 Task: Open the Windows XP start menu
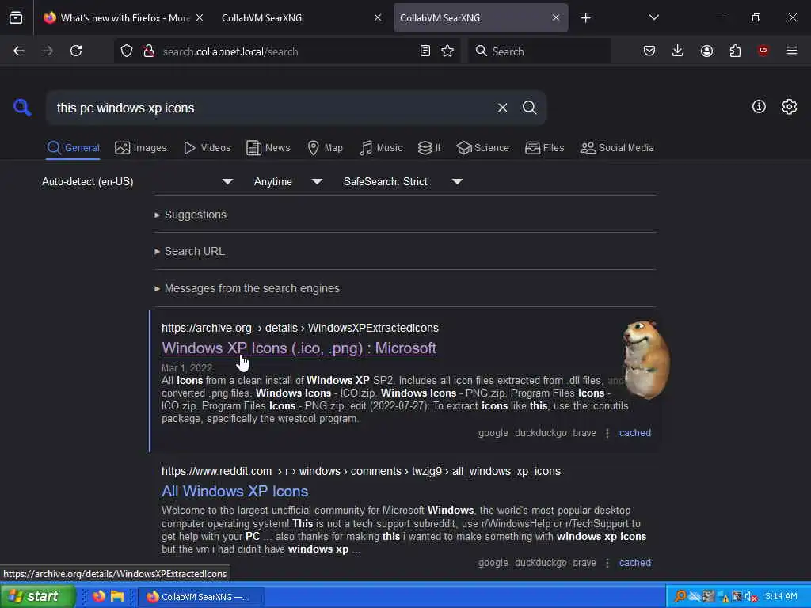[x=37, y=596]
